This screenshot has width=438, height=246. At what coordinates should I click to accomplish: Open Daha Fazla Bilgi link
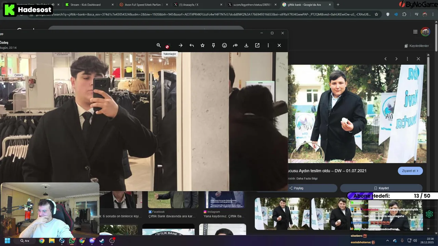(x=307, y=178)
